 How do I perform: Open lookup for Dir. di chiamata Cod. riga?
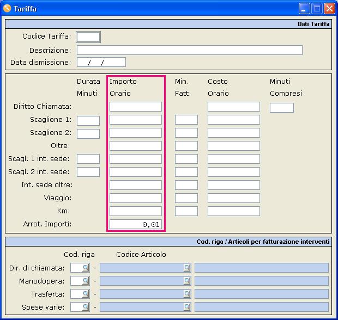point(86,268)
